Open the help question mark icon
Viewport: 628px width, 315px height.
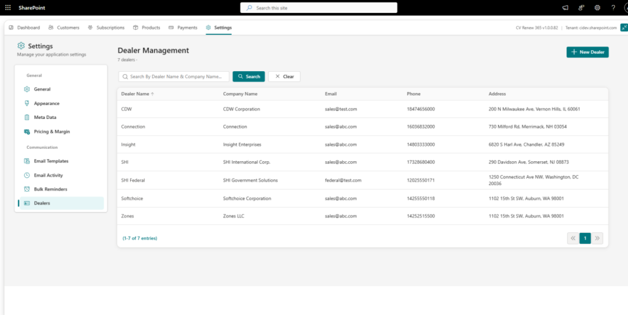pos(613,7)
